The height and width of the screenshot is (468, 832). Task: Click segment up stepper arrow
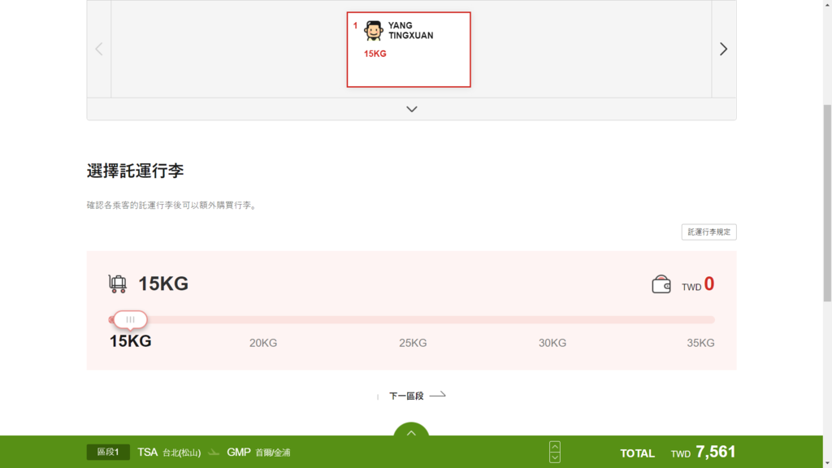(554, 446)
